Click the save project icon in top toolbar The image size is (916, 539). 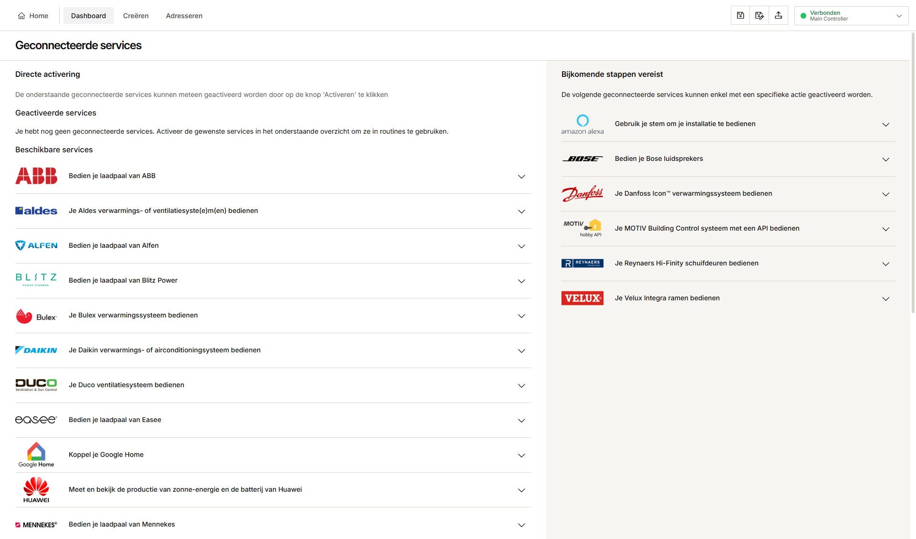point(740,16)
